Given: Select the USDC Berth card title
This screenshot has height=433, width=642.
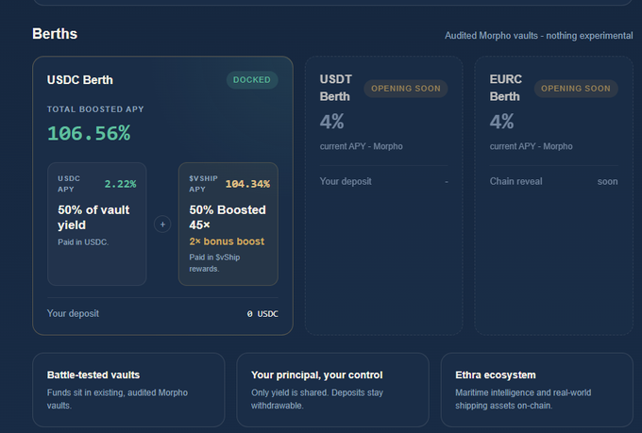Looking at the screenshot, I should 80,80.
